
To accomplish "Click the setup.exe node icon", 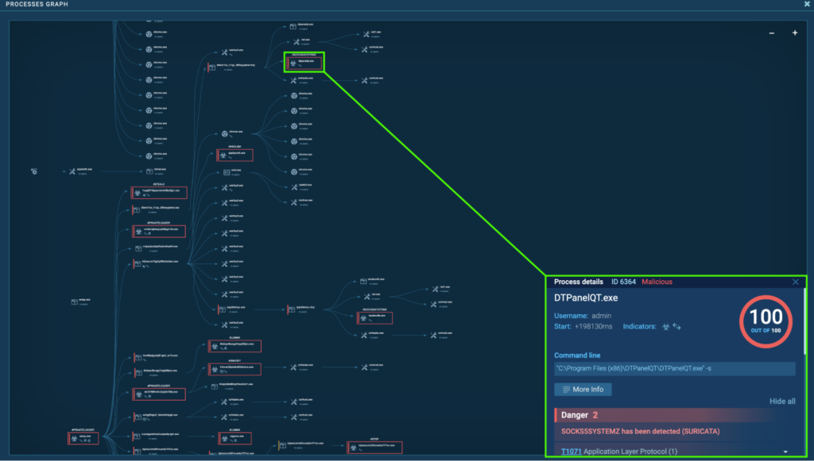I will pos(74,300).
